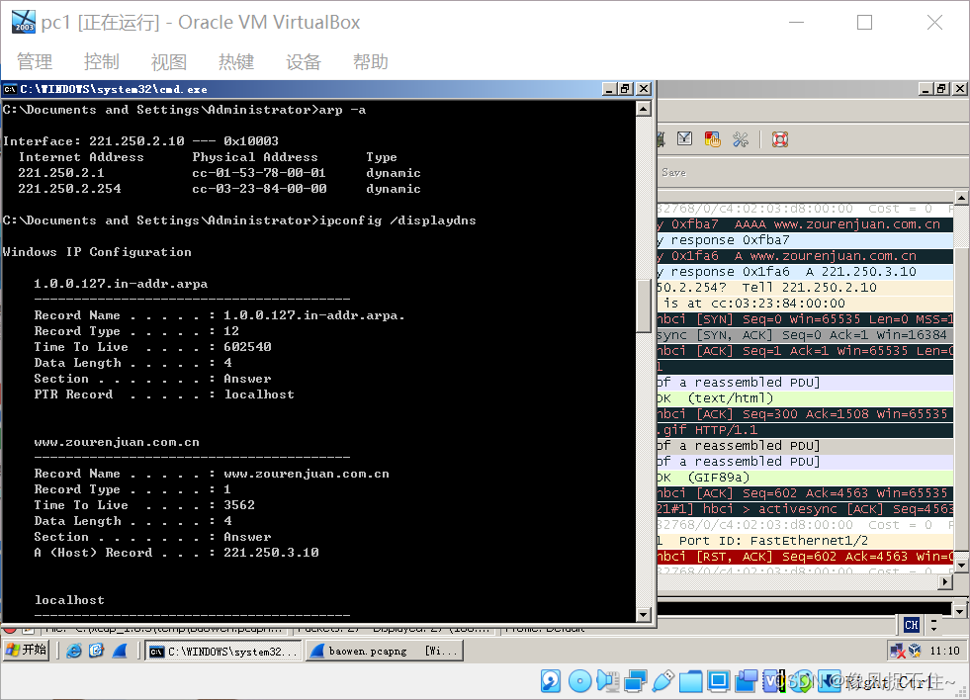Open Wireshark preferences wrench icon
Viewport: 970px width, 700px height.
(741, 139)
